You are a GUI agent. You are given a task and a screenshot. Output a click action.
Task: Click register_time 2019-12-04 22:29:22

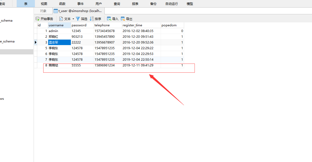[x=141, y=48]
